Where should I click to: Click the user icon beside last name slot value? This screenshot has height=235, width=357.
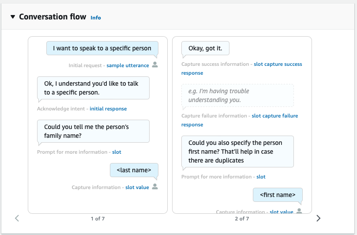(154, 187)
